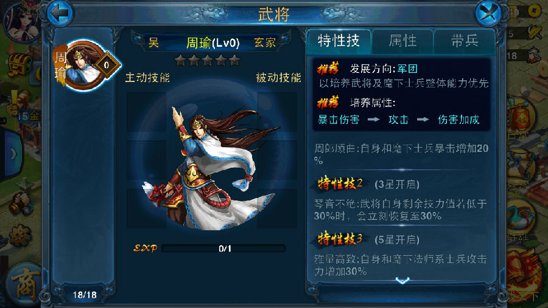Tap the EXP progress bar

223,248
